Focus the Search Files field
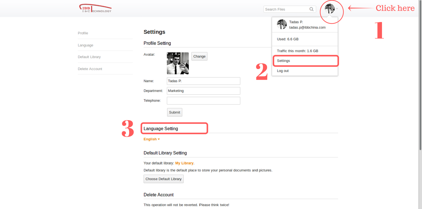 pos(290,9)
